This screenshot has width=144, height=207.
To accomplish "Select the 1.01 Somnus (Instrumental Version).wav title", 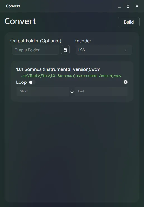I will pos(58,69).
